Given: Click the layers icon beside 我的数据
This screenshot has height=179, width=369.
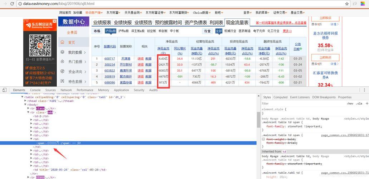Looking at the screenshot, I should [x=62, y=52].
